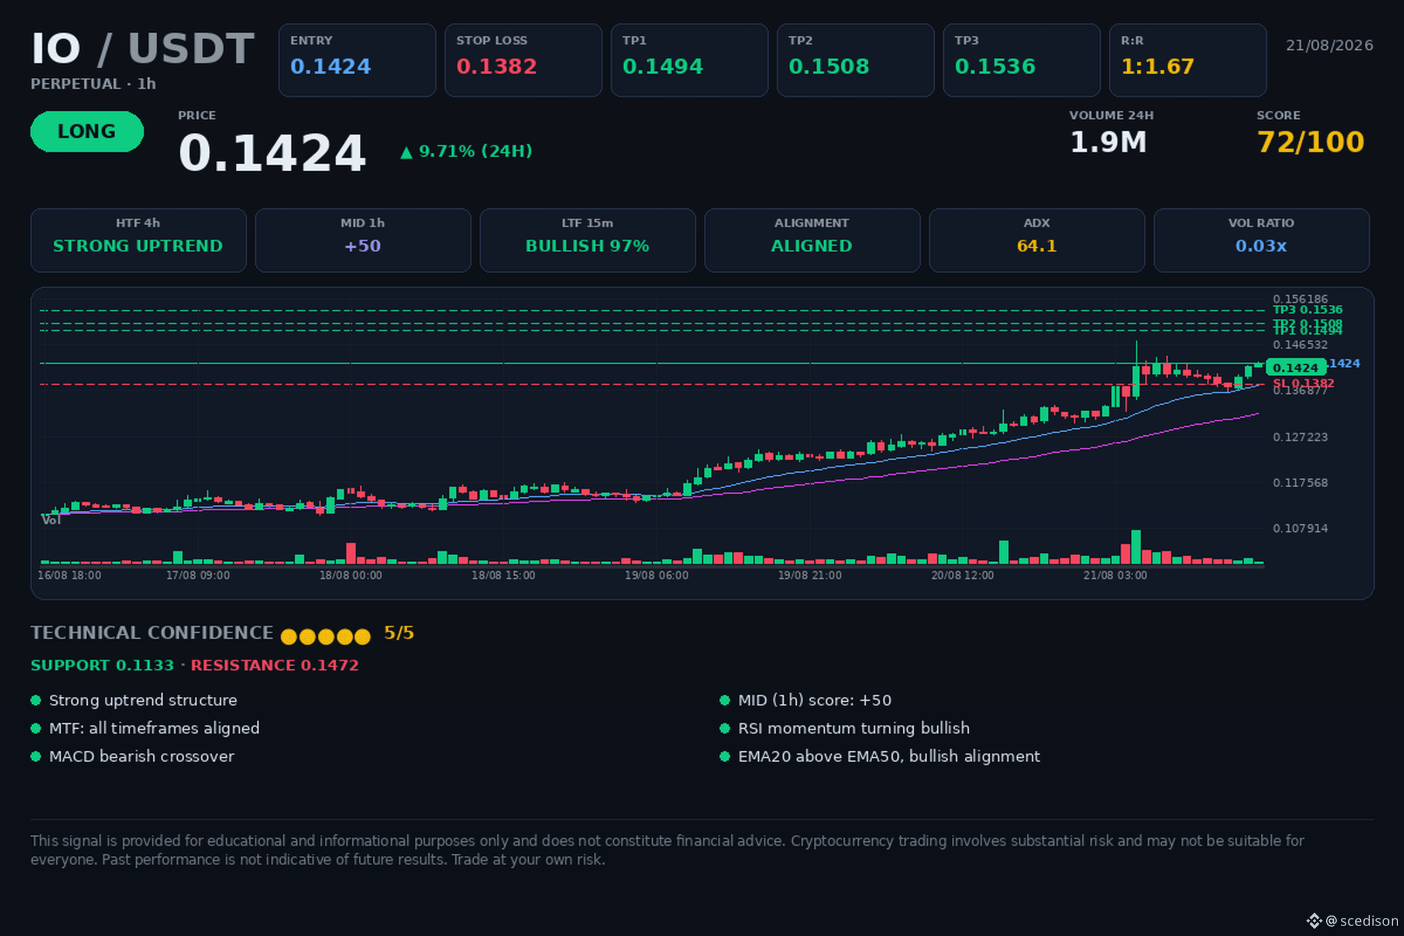
Task: Select the R:R 1:1.67 card
Action: (x=1188, y=60)
